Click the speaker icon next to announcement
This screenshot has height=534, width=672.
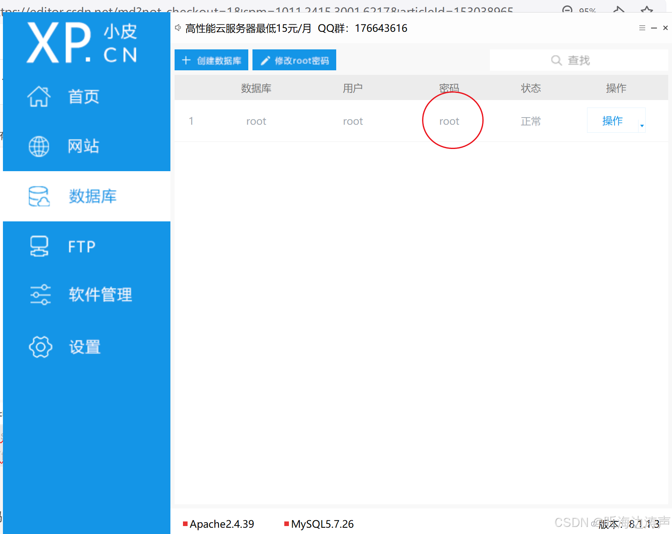178,28
